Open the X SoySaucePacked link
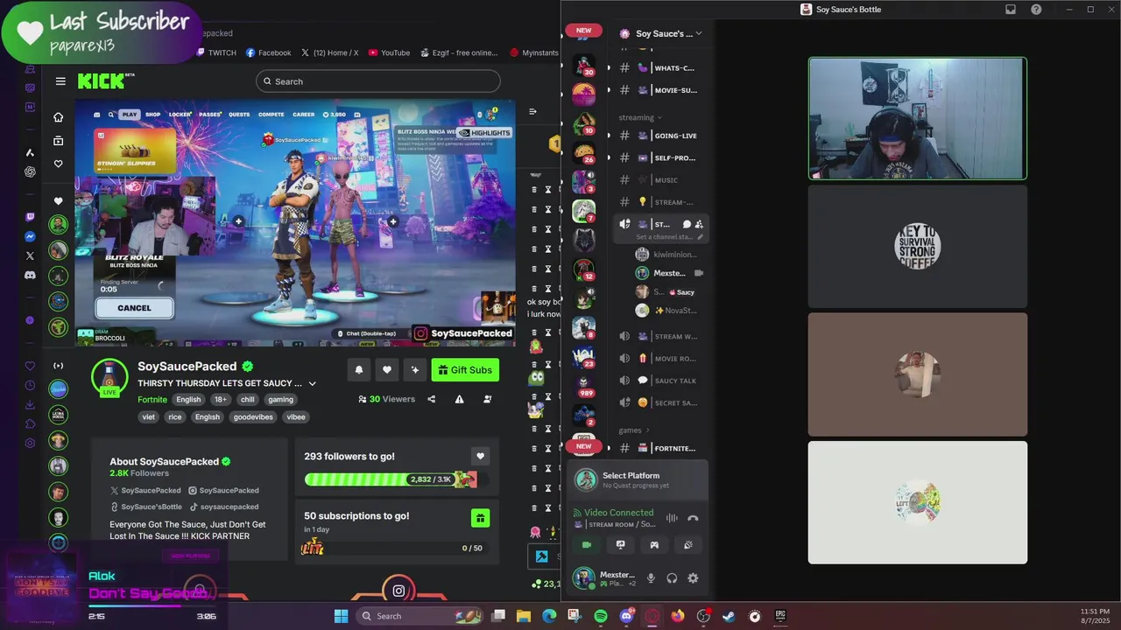Image resolution: width=1121 pixels, height=630 pixels. [x=145, y=490]
